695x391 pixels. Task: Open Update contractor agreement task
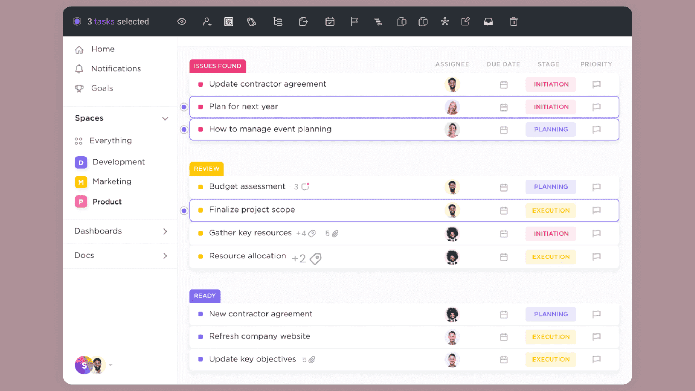[268, 84]
